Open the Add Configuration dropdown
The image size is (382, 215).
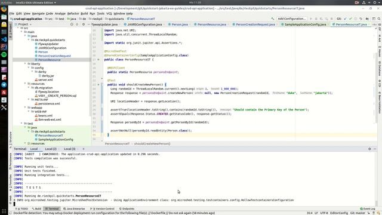(x=292, y=19)
